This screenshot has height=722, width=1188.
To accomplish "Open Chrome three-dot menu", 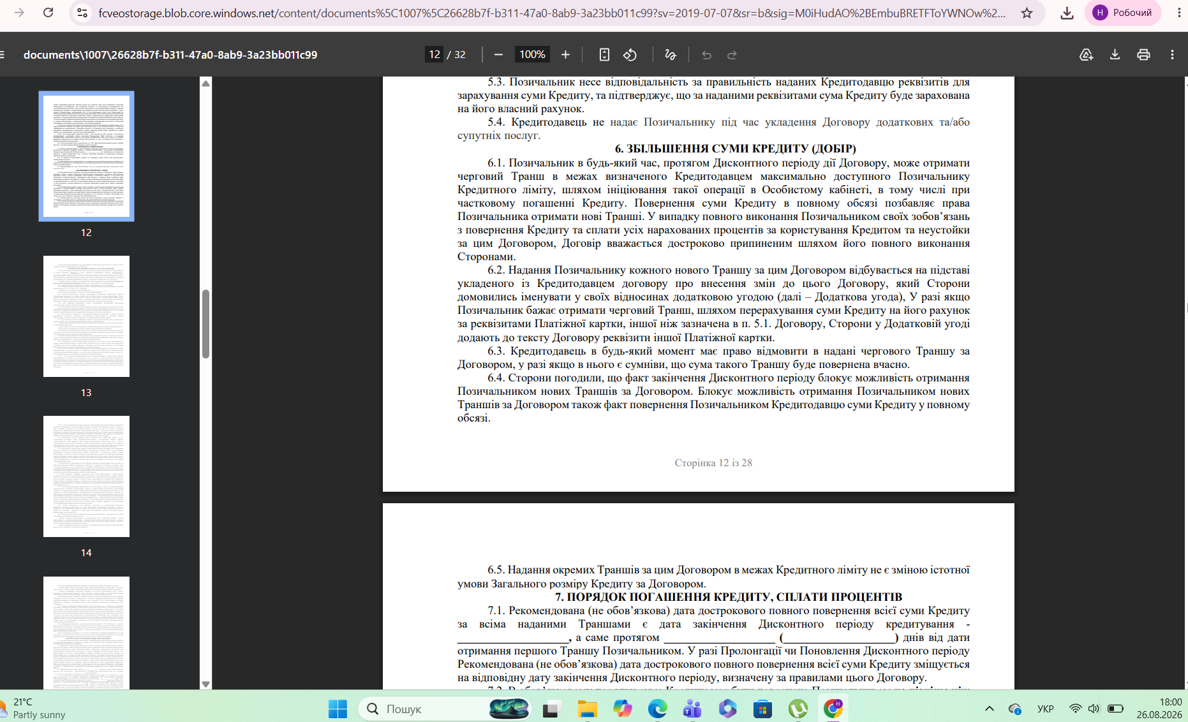I will [x=1178, y=13].
